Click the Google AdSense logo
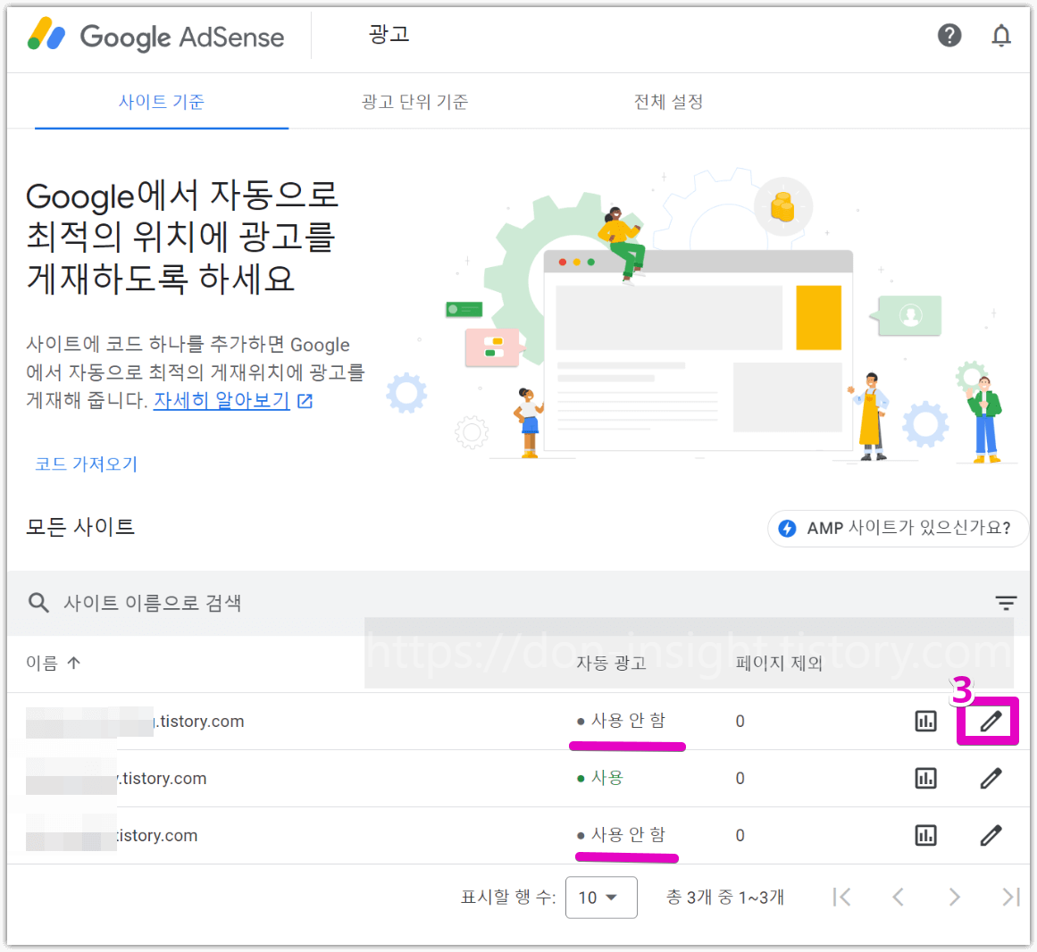 coord(155,37)
